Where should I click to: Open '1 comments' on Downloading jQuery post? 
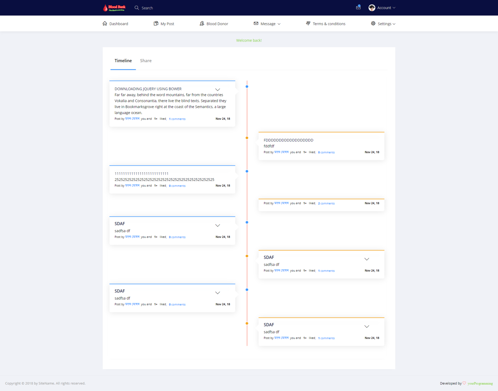click(177, 119)
